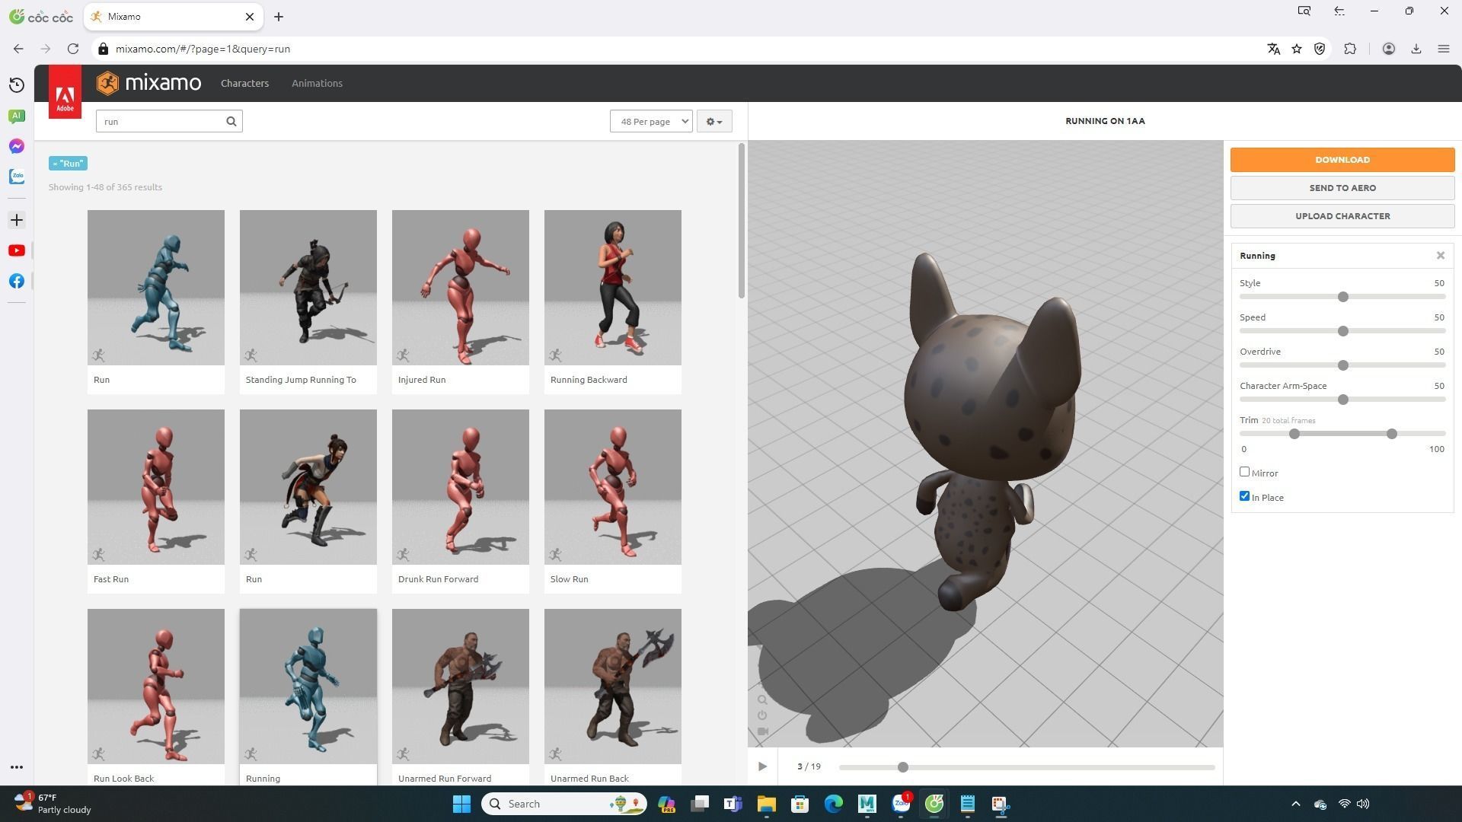Screen dimensions: 1462x822
Task: Open browser downloads icon
Action: click(1416, 49)
